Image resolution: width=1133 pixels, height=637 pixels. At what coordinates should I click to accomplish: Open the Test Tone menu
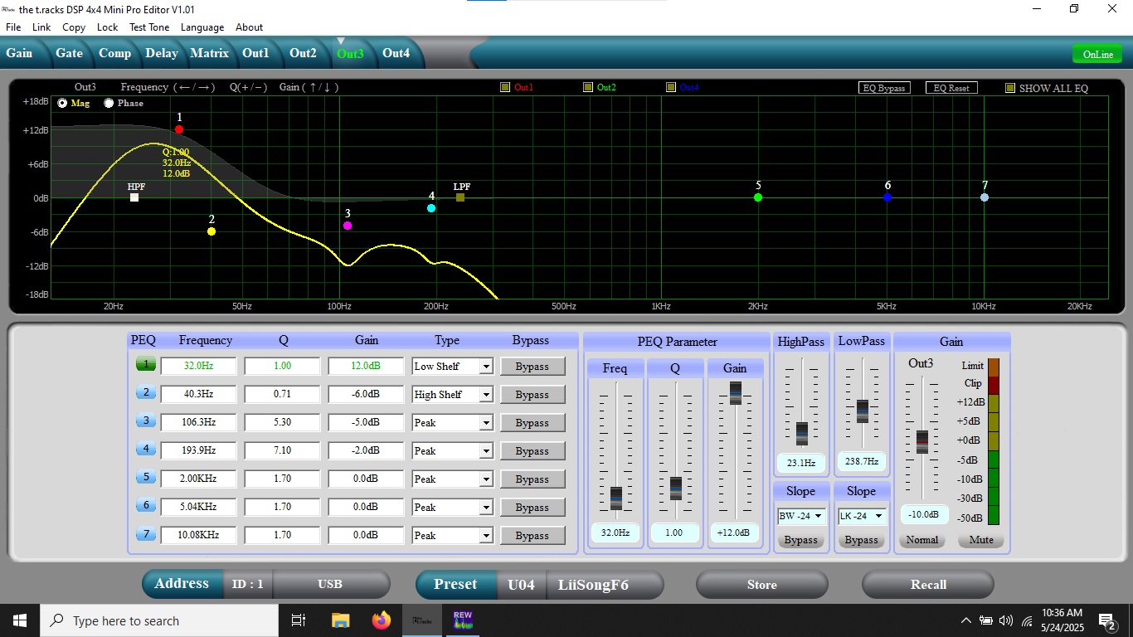pyautogui.click(x=149, y=27)
